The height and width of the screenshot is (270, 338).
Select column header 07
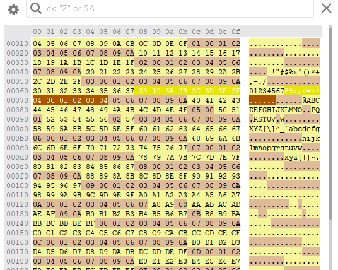coord(130,32)
